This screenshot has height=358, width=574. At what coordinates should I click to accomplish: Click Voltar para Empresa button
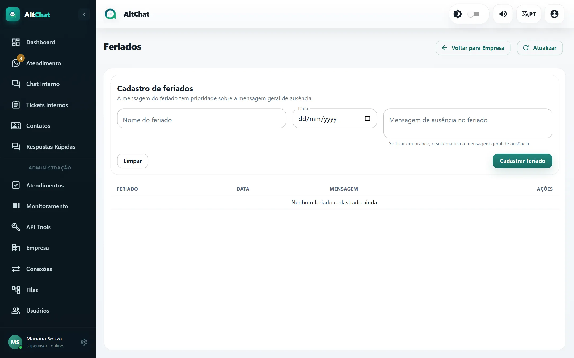(x=473, y=48)
